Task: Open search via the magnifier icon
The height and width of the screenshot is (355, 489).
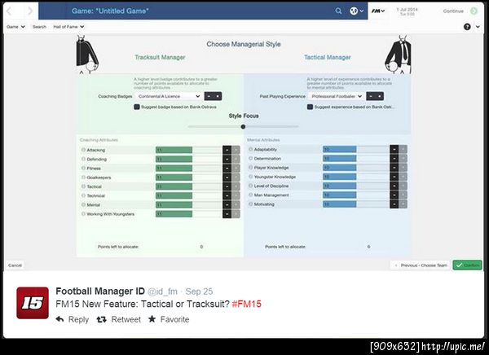Action: (x=338, y=11)
